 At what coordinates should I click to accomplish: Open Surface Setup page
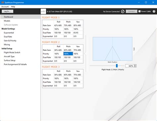click(10, 60)
